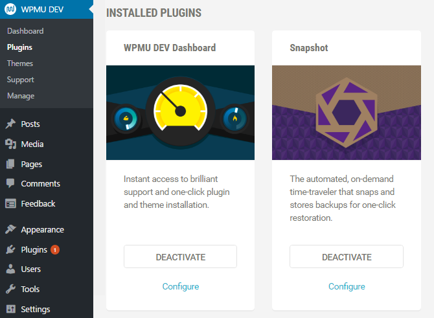Click the Users person icon
Viewport: 434px width, 318px height.
pos(10,269)
